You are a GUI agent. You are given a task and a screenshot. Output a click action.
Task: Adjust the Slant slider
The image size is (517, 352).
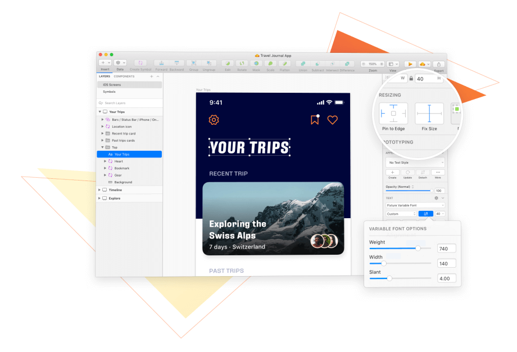click(x=389, y=278)
